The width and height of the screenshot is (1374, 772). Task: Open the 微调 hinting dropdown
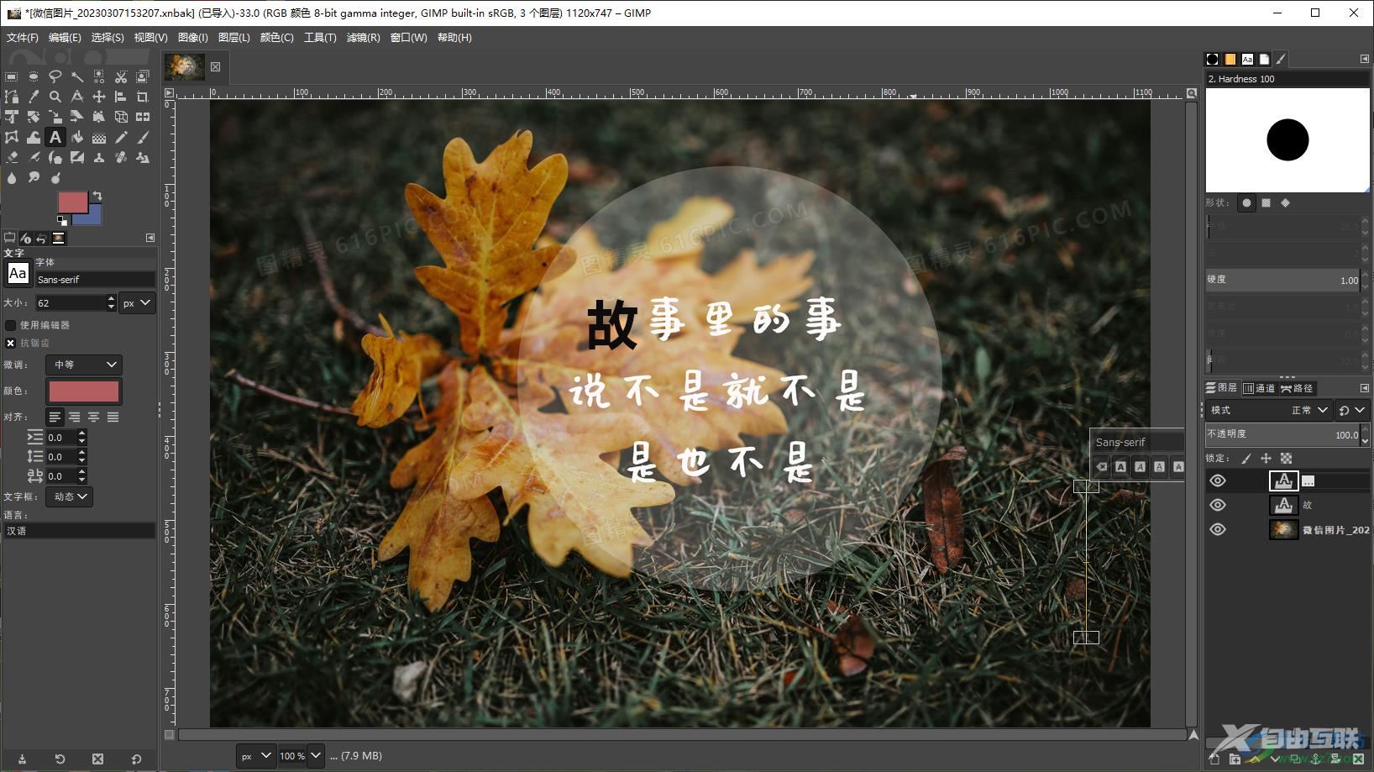(84, 365)
